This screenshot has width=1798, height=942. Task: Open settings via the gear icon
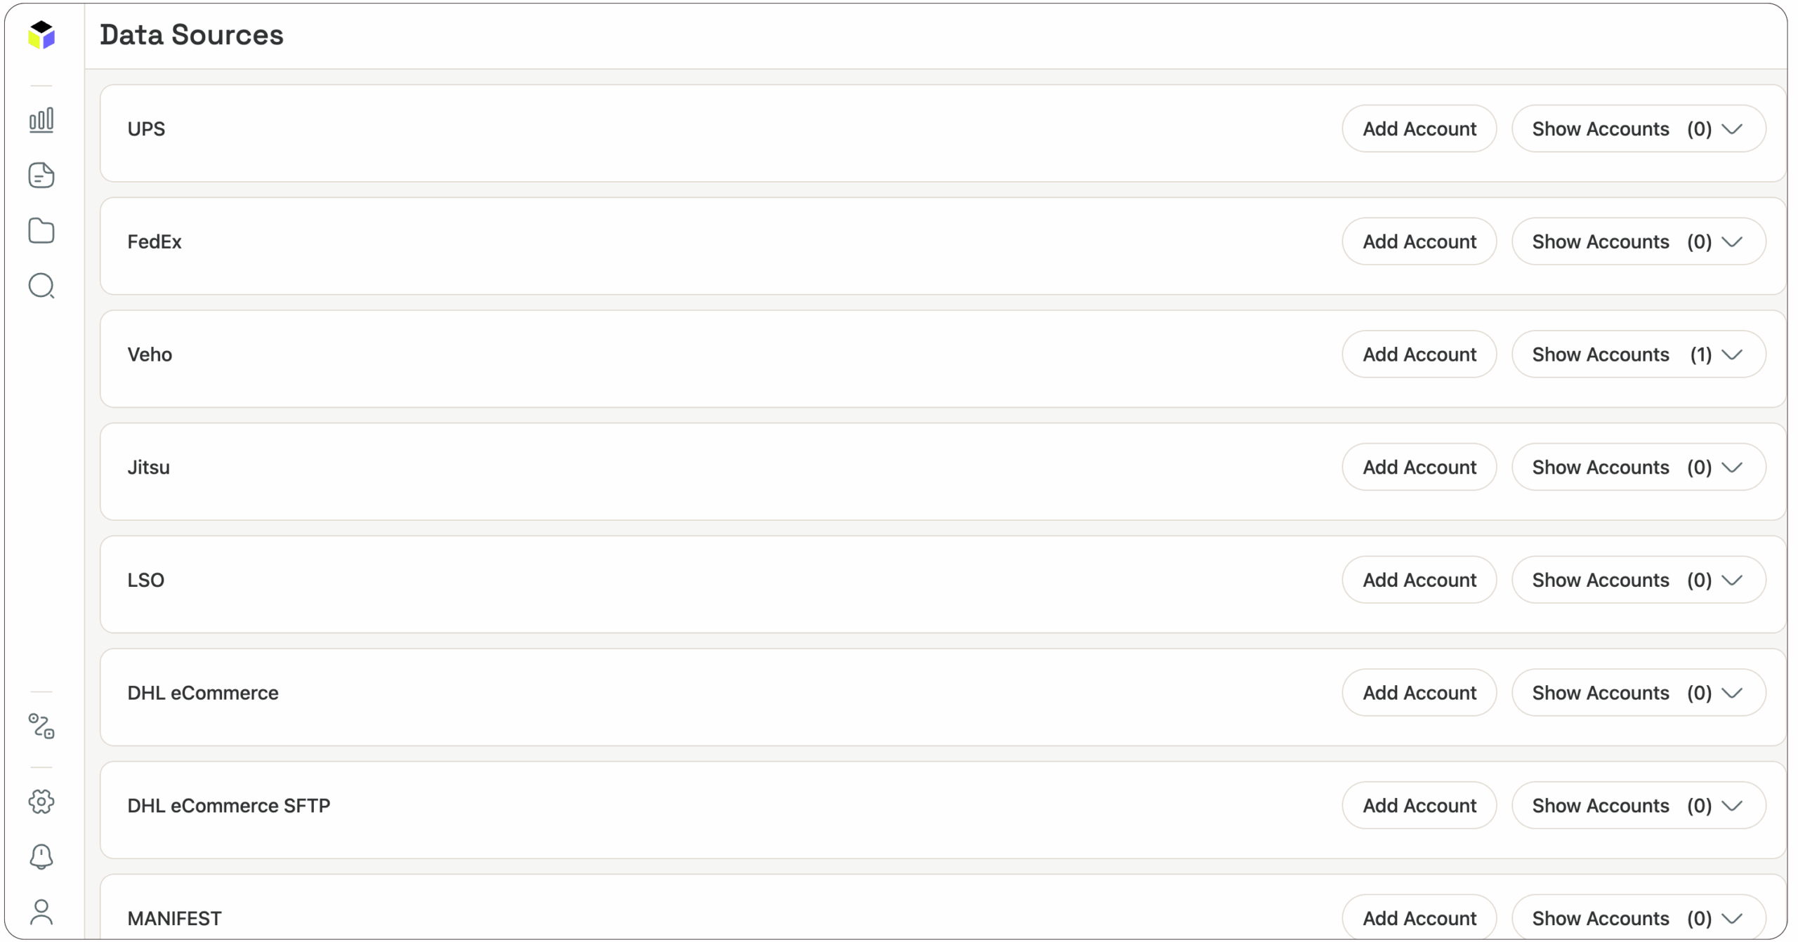tap(41, 802)
